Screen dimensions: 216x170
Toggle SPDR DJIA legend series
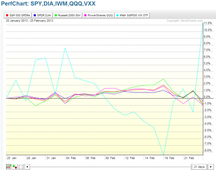[42, 15]
